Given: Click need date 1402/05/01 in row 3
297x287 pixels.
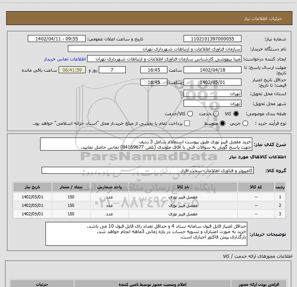Looking at the screenshot, I should click(x=32, y=214).
